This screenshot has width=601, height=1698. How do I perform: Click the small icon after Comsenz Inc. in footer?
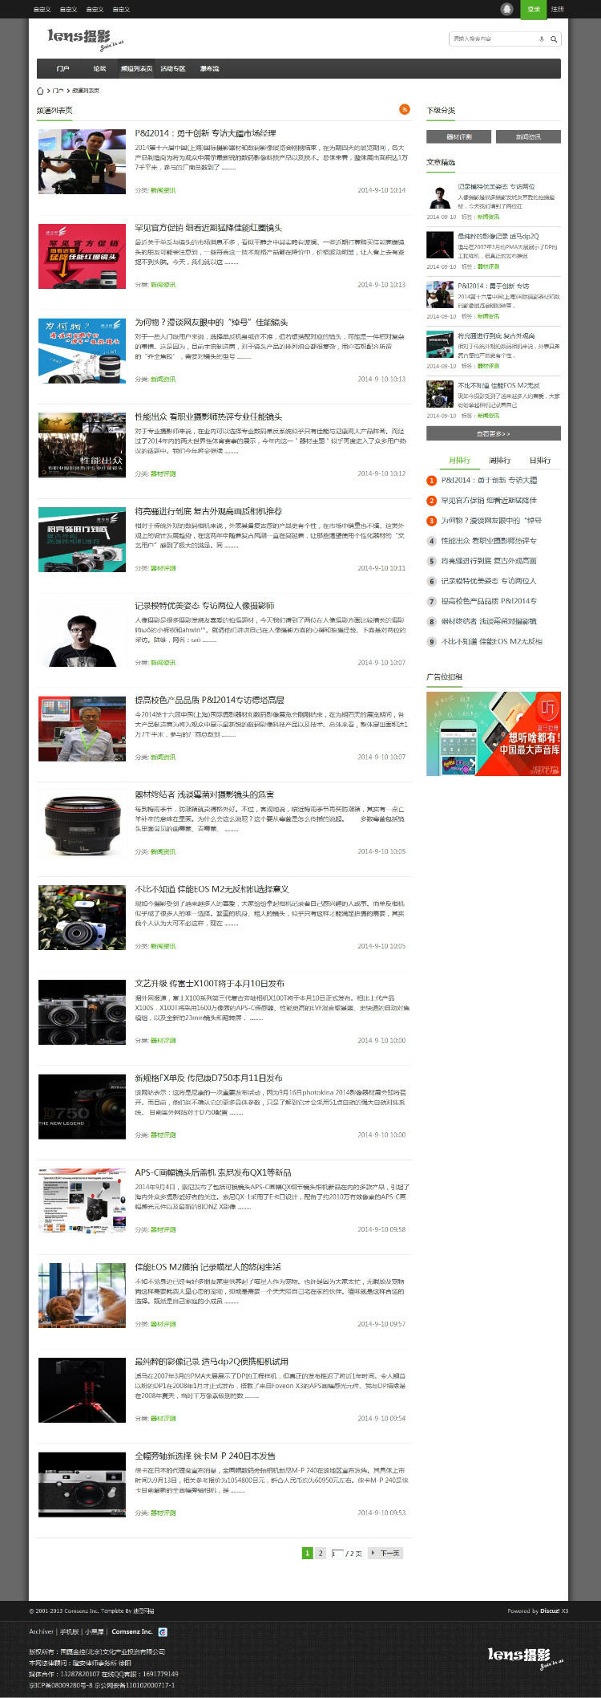click(x=163, y=1631)
